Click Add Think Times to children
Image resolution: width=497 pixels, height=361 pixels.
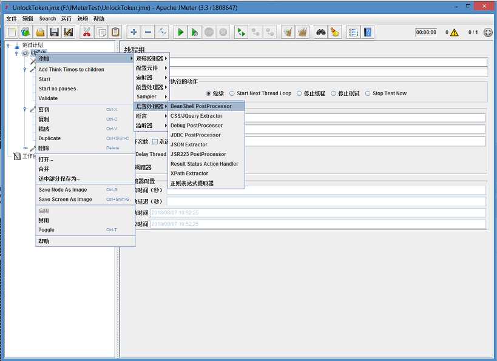[x=85, y=69]
